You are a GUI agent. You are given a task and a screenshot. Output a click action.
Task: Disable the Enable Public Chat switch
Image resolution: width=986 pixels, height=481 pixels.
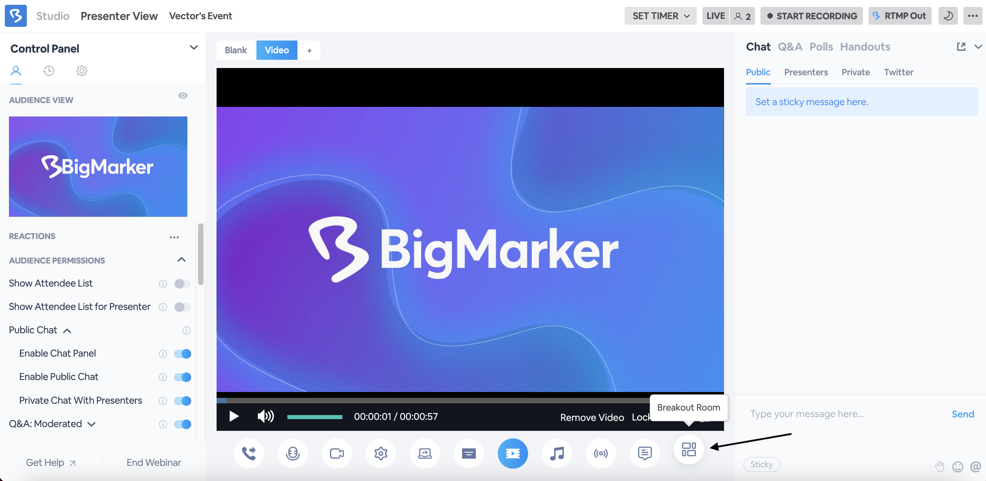point(182,377)
